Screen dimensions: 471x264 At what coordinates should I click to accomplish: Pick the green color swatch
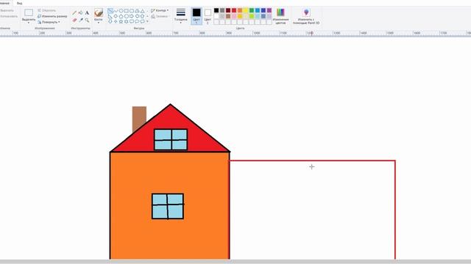[x=252, y=10]
